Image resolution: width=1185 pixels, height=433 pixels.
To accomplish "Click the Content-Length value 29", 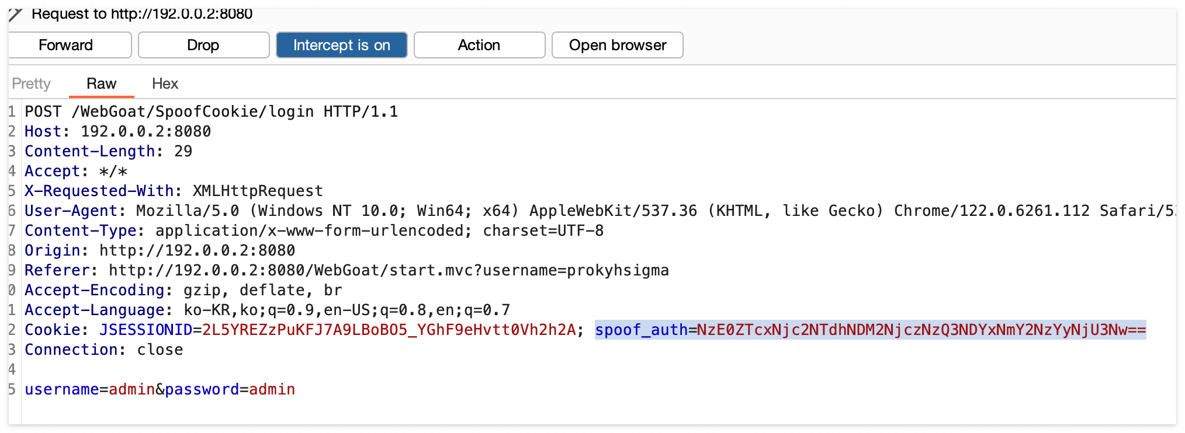I will pyautogui.click(x=183, y=151).
